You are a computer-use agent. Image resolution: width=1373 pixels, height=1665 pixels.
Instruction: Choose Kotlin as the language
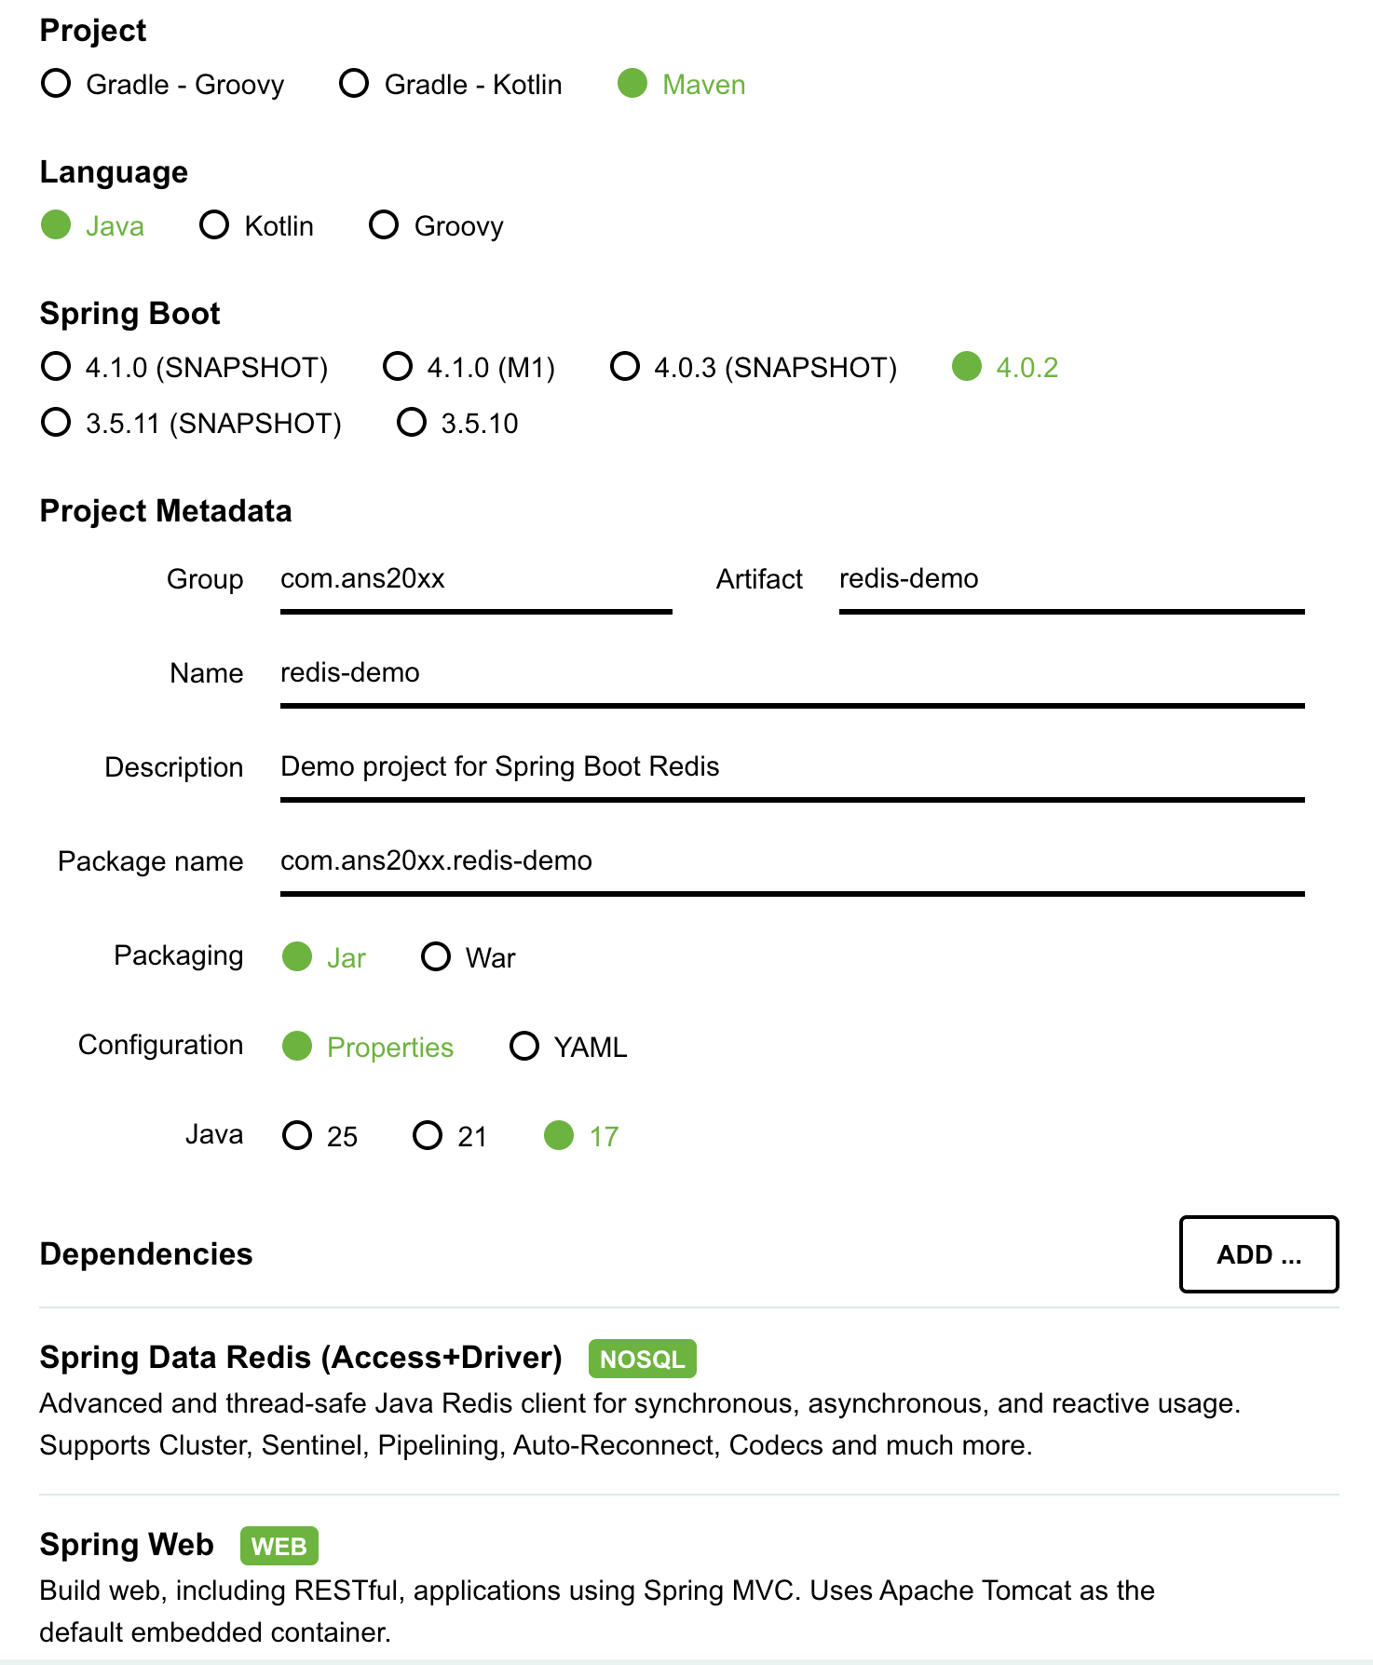tap(257, 225)
